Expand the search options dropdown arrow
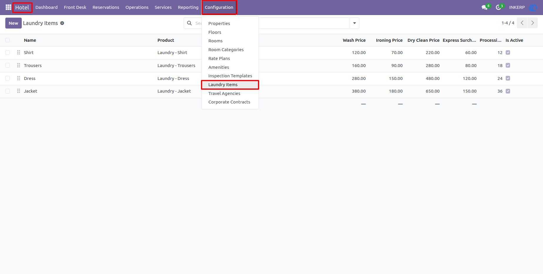 coord(354,23)
